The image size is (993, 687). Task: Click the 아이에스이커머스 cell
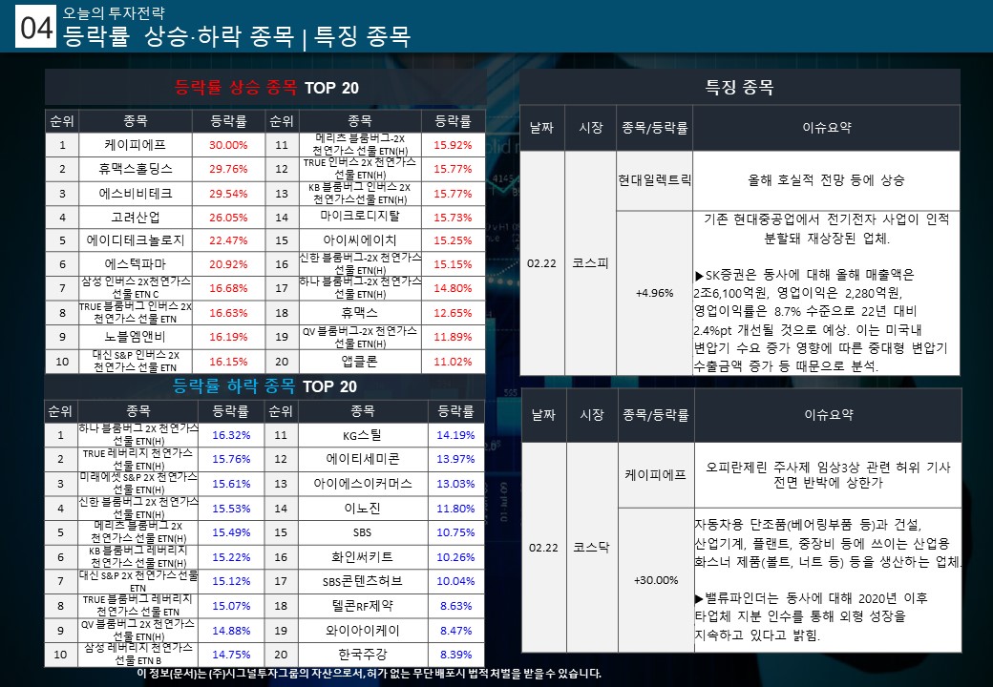point(362,484)
